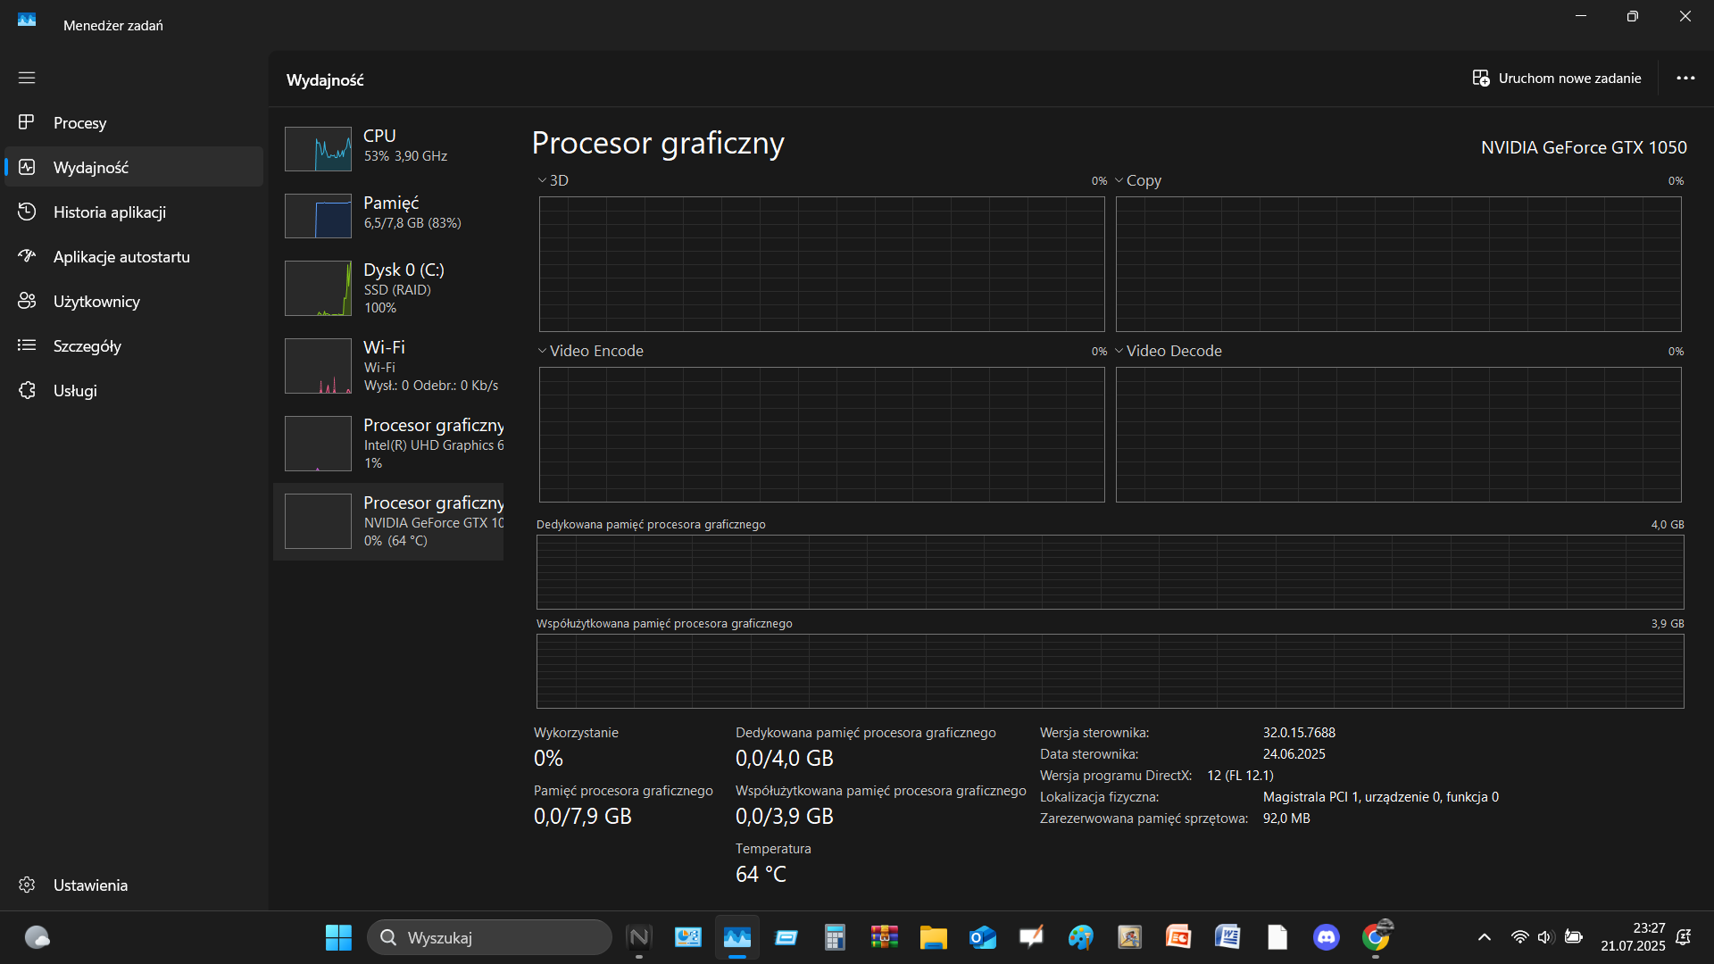Screen dimensions: 1714x964
Task: Click Uruchom nowe zadanie button
Action: click(x=1557, y=79)
